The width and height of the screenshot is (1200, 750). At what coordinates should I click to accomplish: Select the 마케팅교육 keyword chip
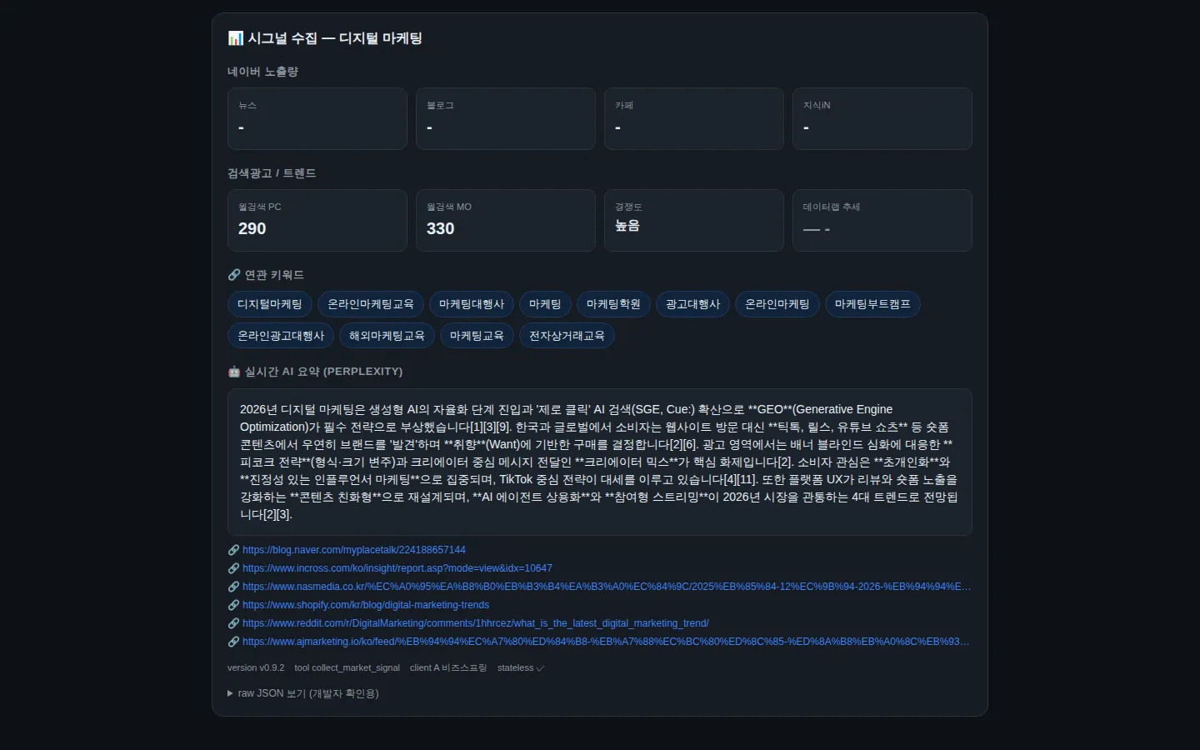point(477,336)
